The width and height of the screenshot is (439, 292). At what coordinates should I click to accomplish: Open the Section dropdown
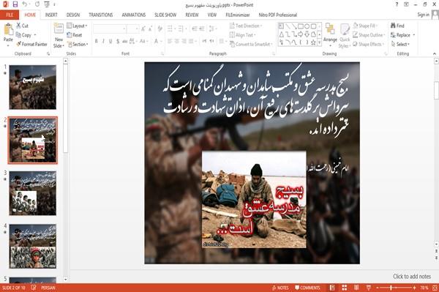78,44
